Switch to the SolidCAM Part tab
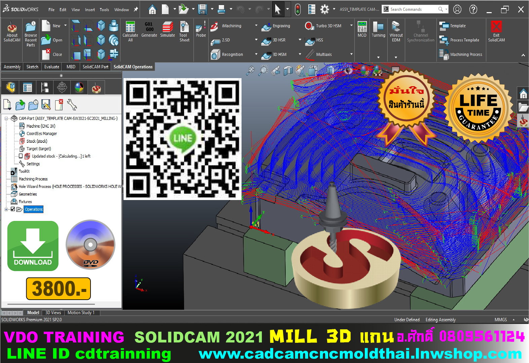The height and width of the screenshot is (363, 529). tap(95, 67)
